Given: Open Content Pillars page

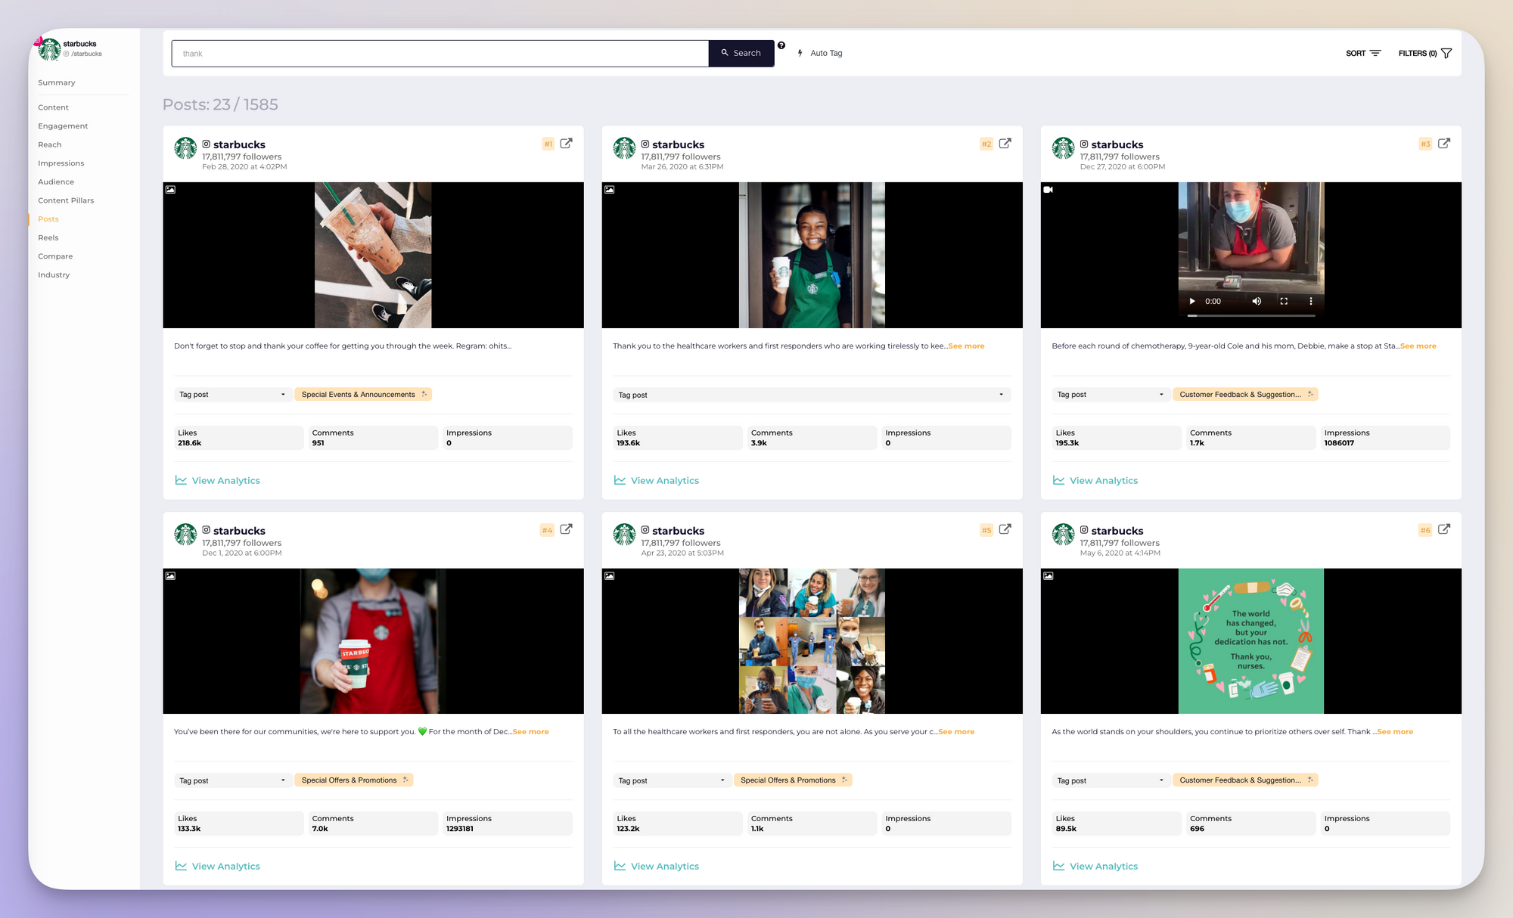Looking at the screenshot, I should pos(66,200).
